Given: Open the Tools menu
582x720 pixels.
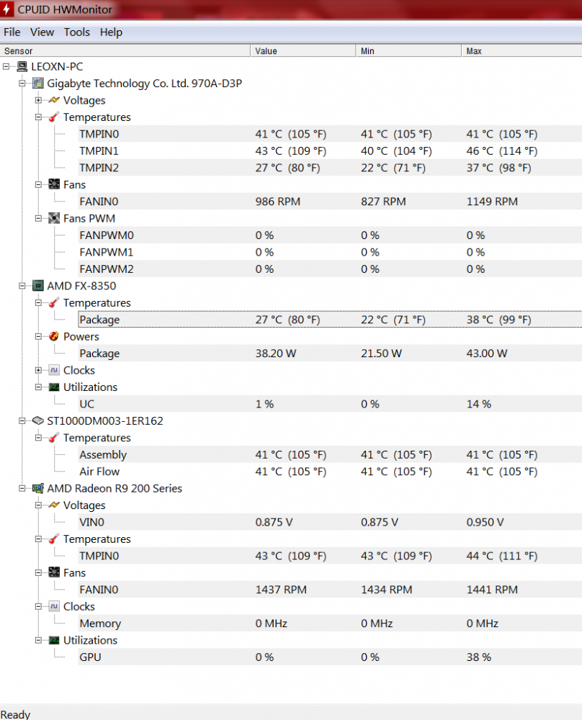Looking at the screenshot, I should [x=77, y=32].
